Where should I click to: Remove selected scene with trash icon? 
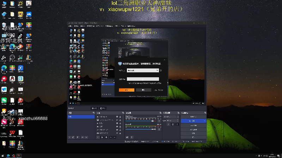[73, 137]
